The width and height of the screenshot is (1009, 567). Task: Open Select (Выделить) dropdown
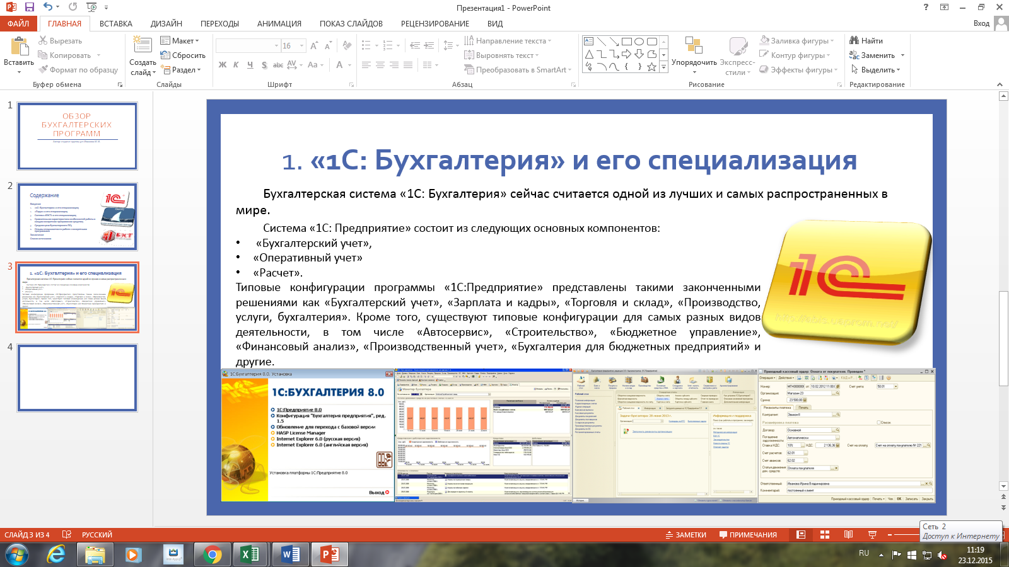click(875, 69)
